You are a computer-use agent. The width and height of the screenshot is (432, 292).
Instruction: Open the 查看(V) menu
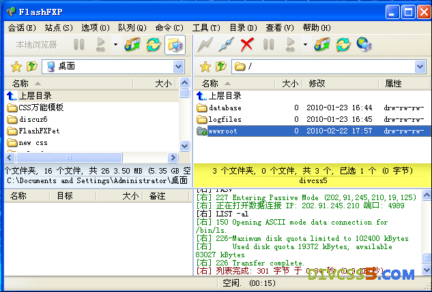280,28
